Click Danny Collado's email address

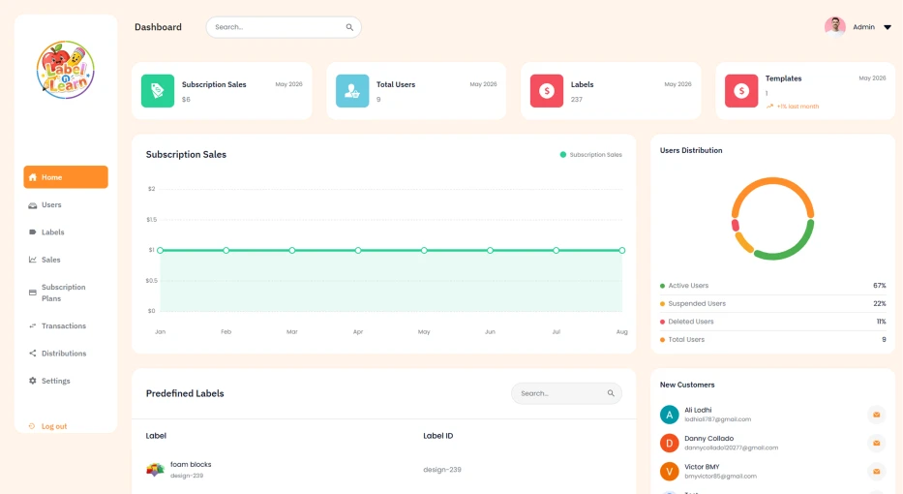click(731, 448)
